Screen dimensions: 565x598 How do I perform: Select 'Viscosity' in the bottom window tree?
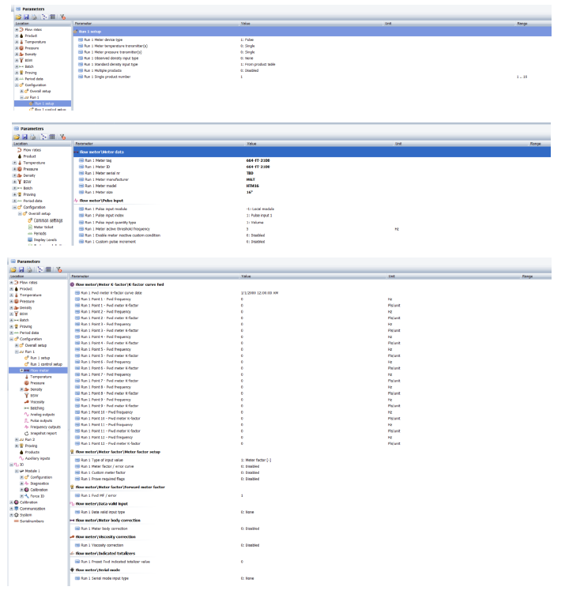[37, 402]
